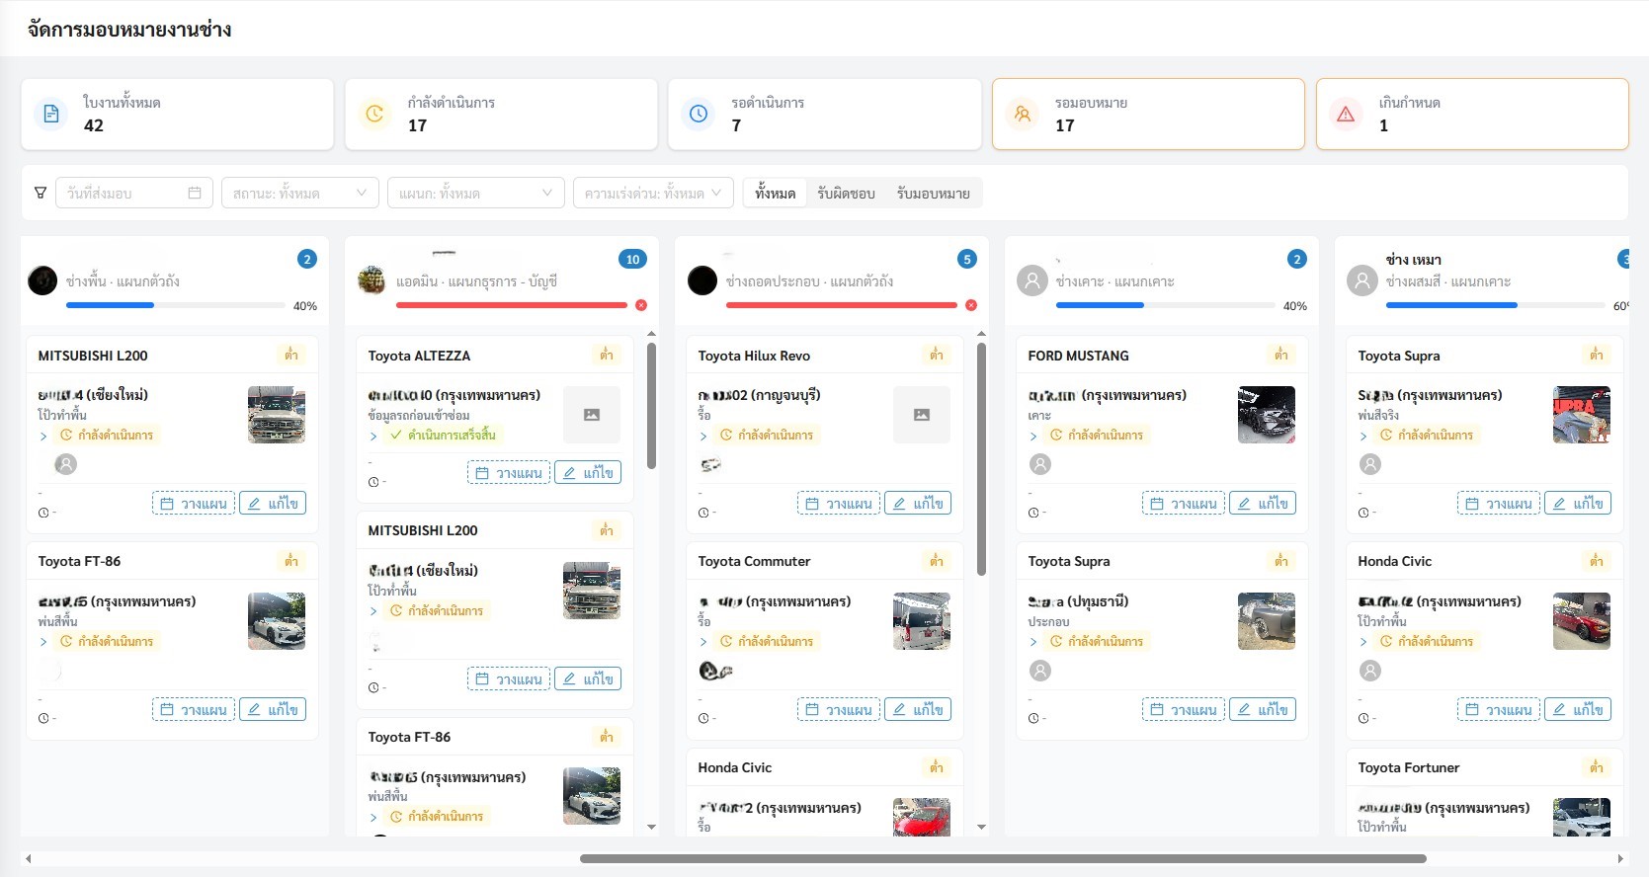Click thumbnail on Toyota Supra dent column card
1649x877 pixels.
(1267, 621)
